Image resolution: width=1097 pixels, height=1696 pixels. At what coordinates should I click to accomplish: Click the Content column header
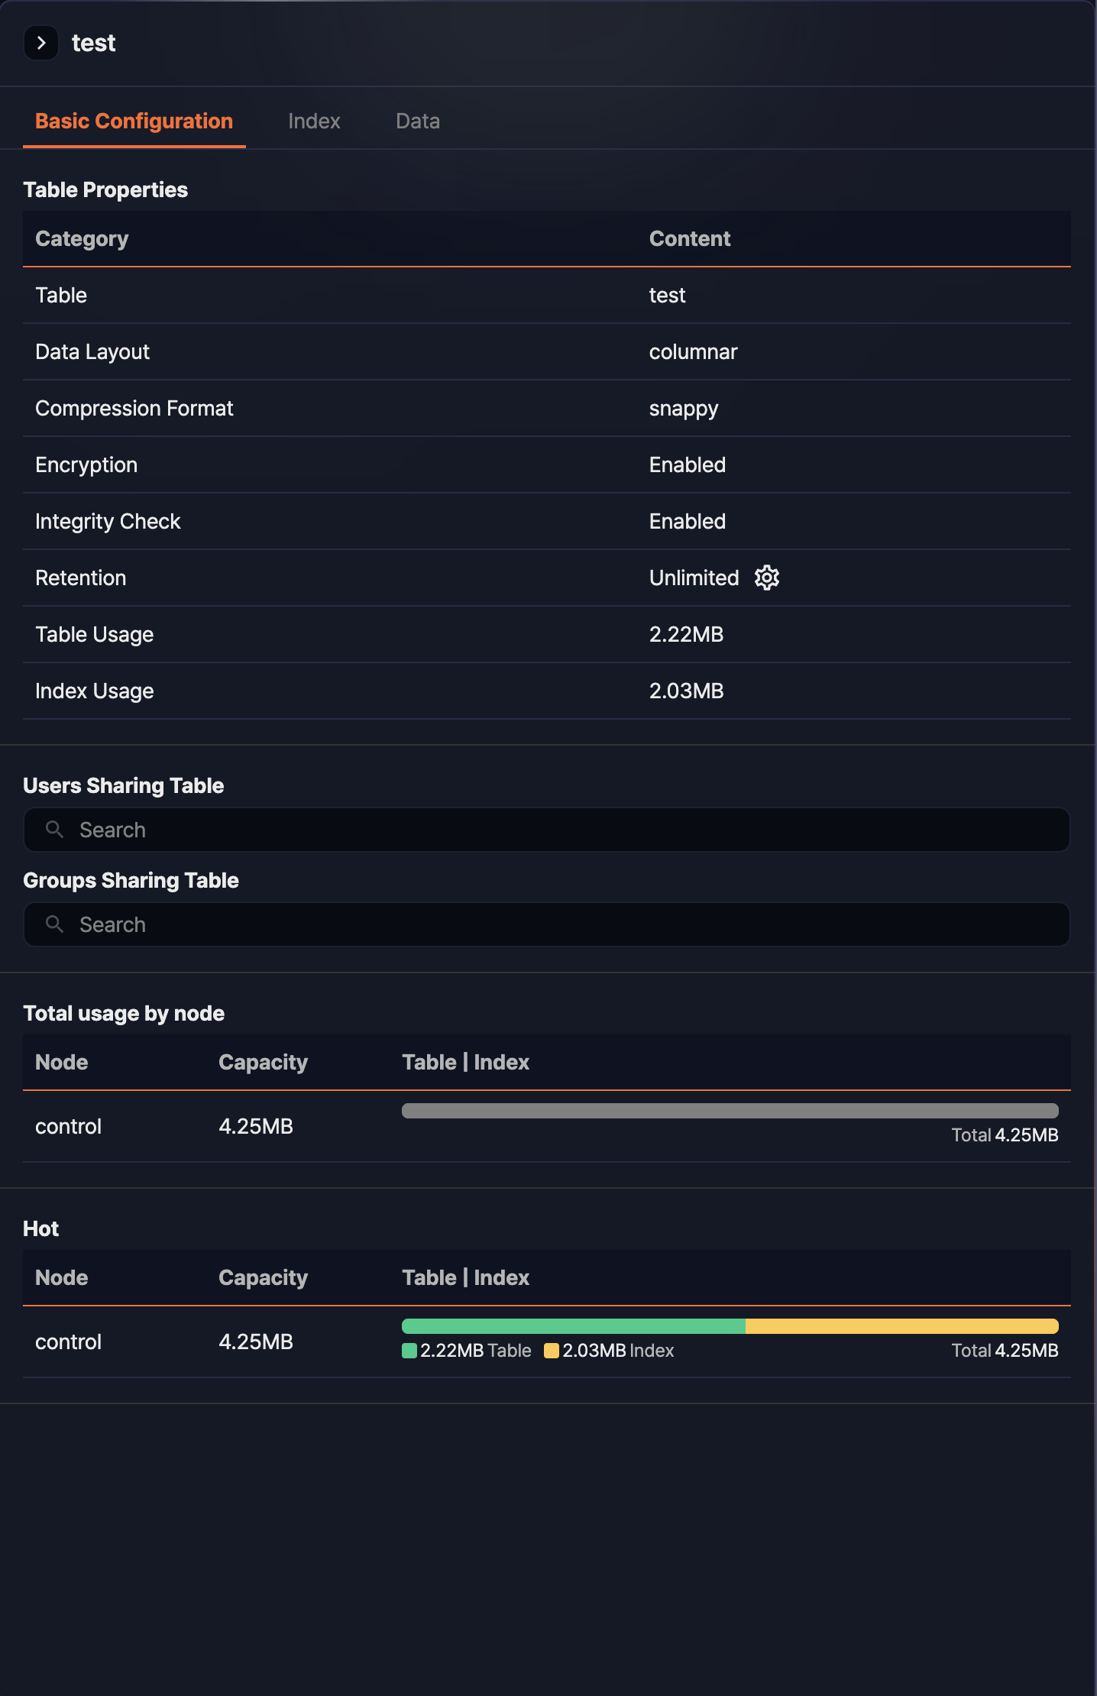689,239
